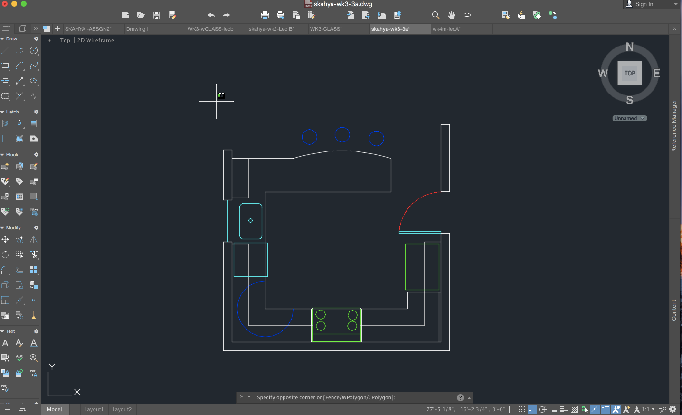Select the Copy tool
This screenshot has height=415, width=682.
pos(19,240)
